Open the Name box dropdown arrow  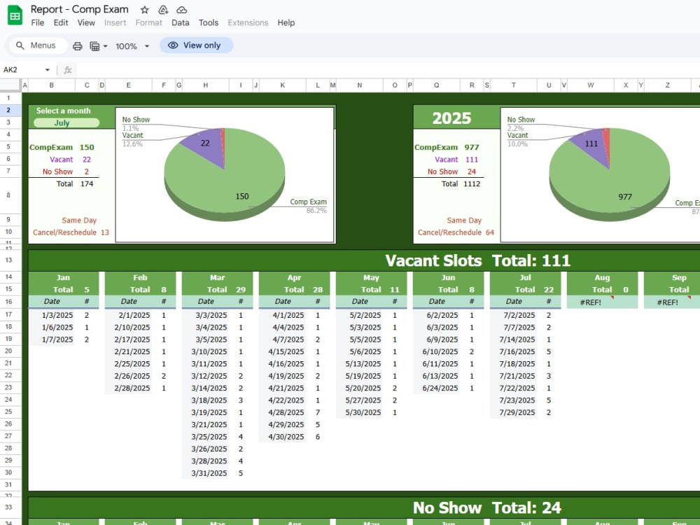tap(48, 69)
